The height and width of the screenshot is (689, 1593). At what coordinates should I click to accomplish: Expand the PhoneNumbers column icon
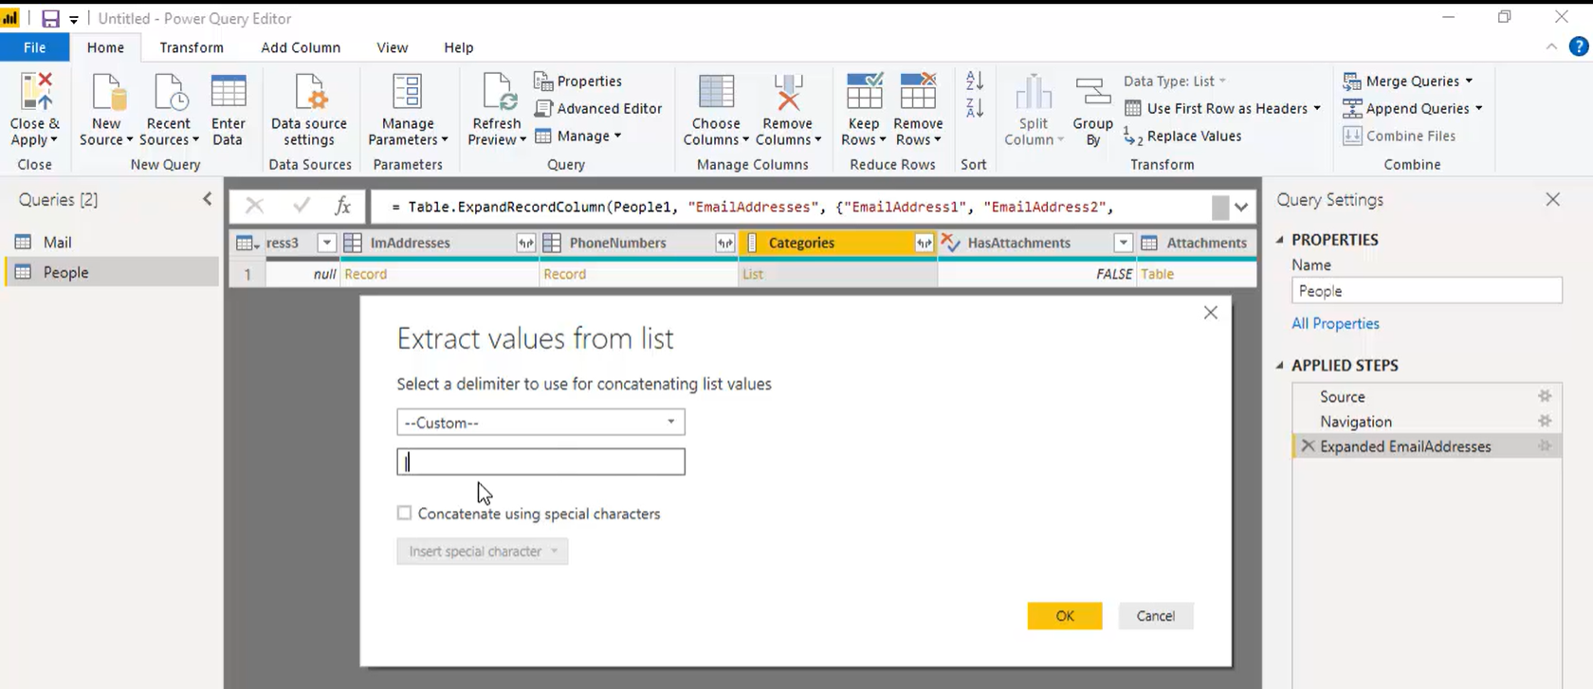pyautogui.click(x=724, y=244)
